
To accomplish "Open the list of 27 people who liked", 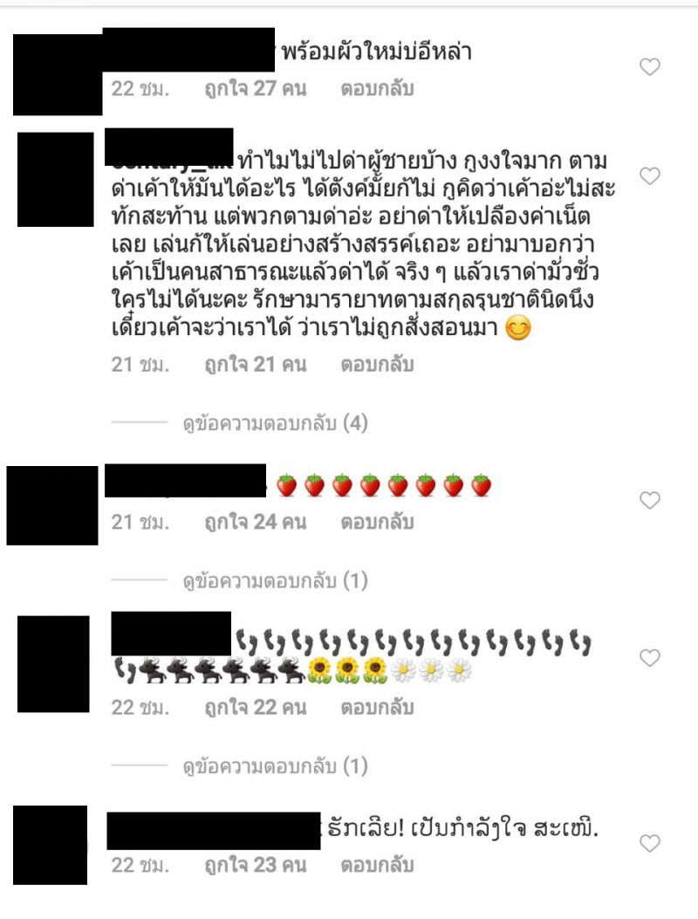I will tap(256, 88).
